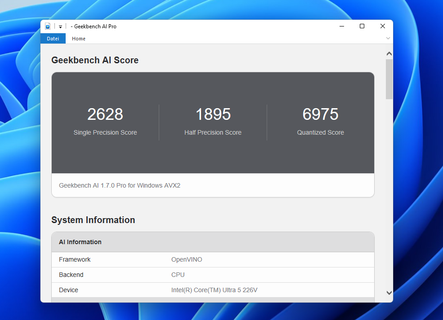Minimize the Geekbench AI Pro window
Viewport: 443px width, 320px height.
342,26
